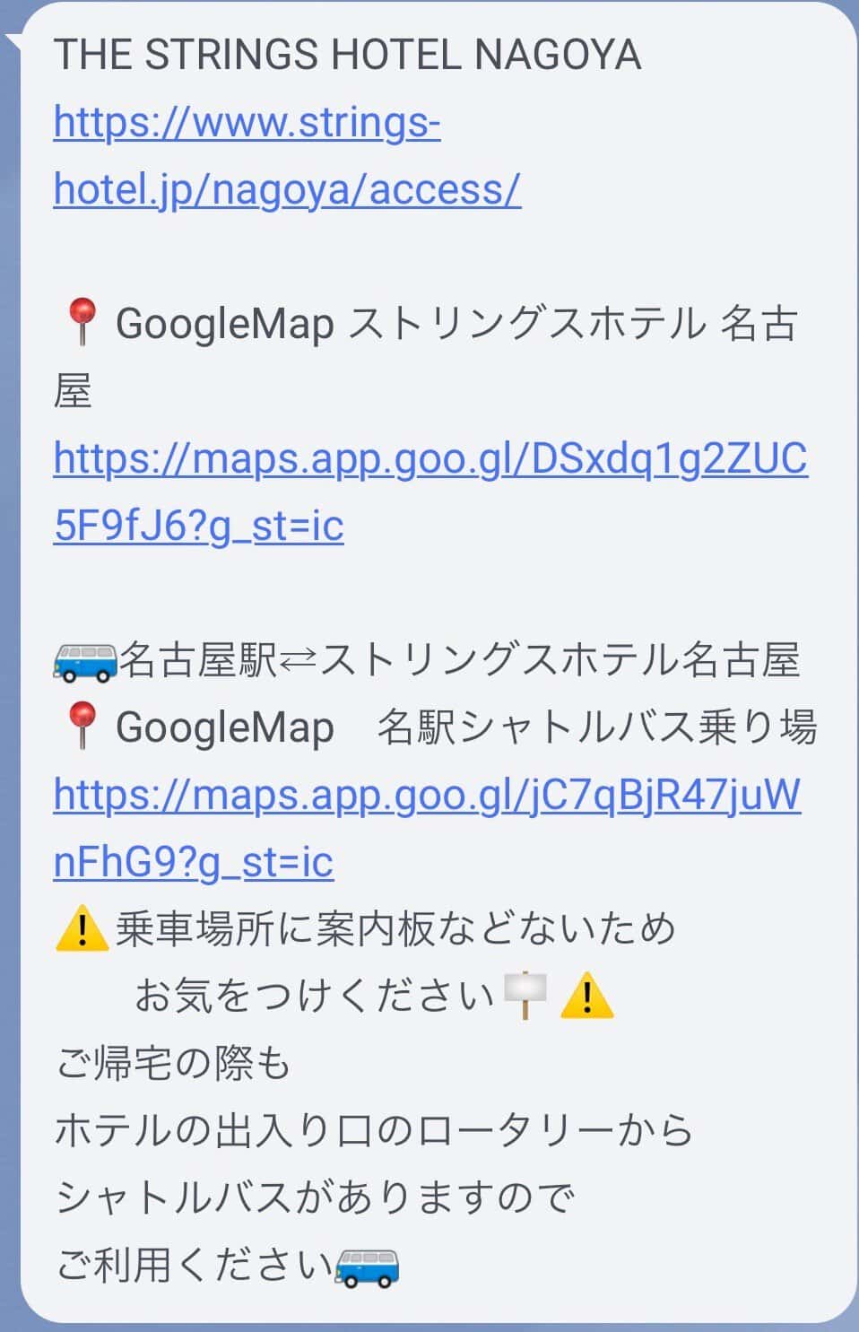Screen dimensions: 859x1332
Task: Click the red pin before GoogleMap ストリングスホテル
Action: [x=82, y=323]
